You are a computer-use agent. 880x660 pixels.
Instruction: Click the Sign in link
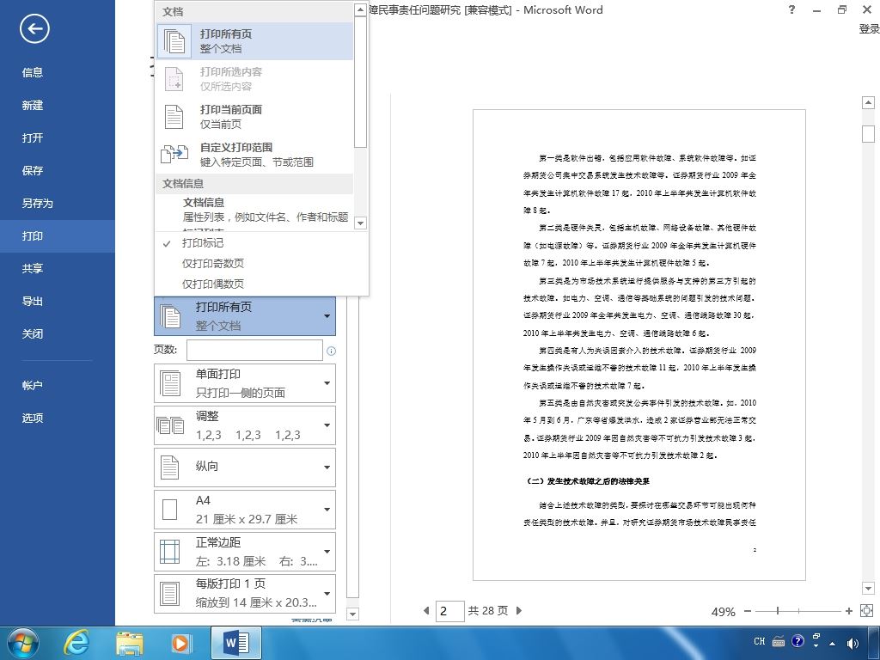tap(869, 28)
